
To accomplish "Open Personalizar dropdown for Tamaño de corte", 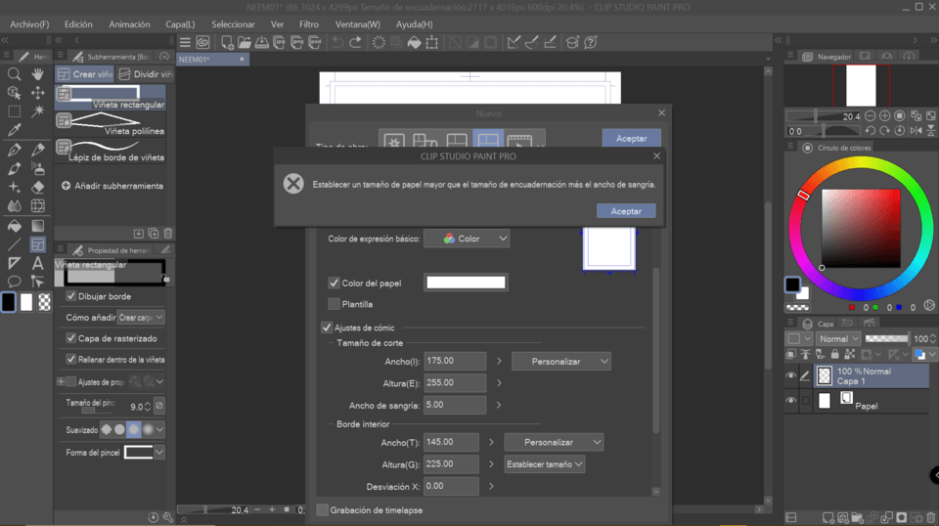I will tap(561, 362).
